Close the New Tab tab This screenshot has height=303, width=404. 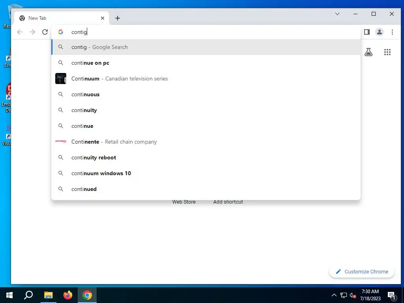pos(103,18)
